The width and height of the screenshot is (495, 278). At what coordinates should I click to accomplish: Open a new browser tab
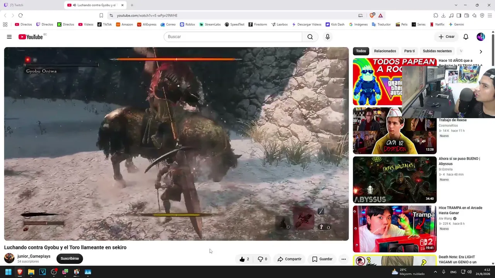(132, 5)
